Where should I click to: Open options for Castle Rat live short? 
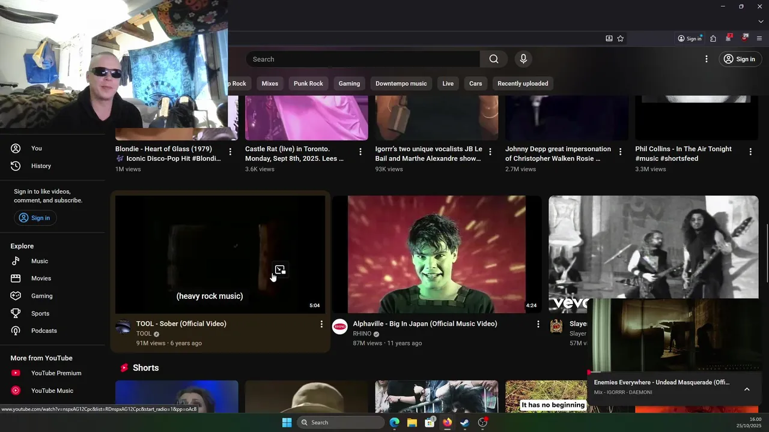click(360, 152)
